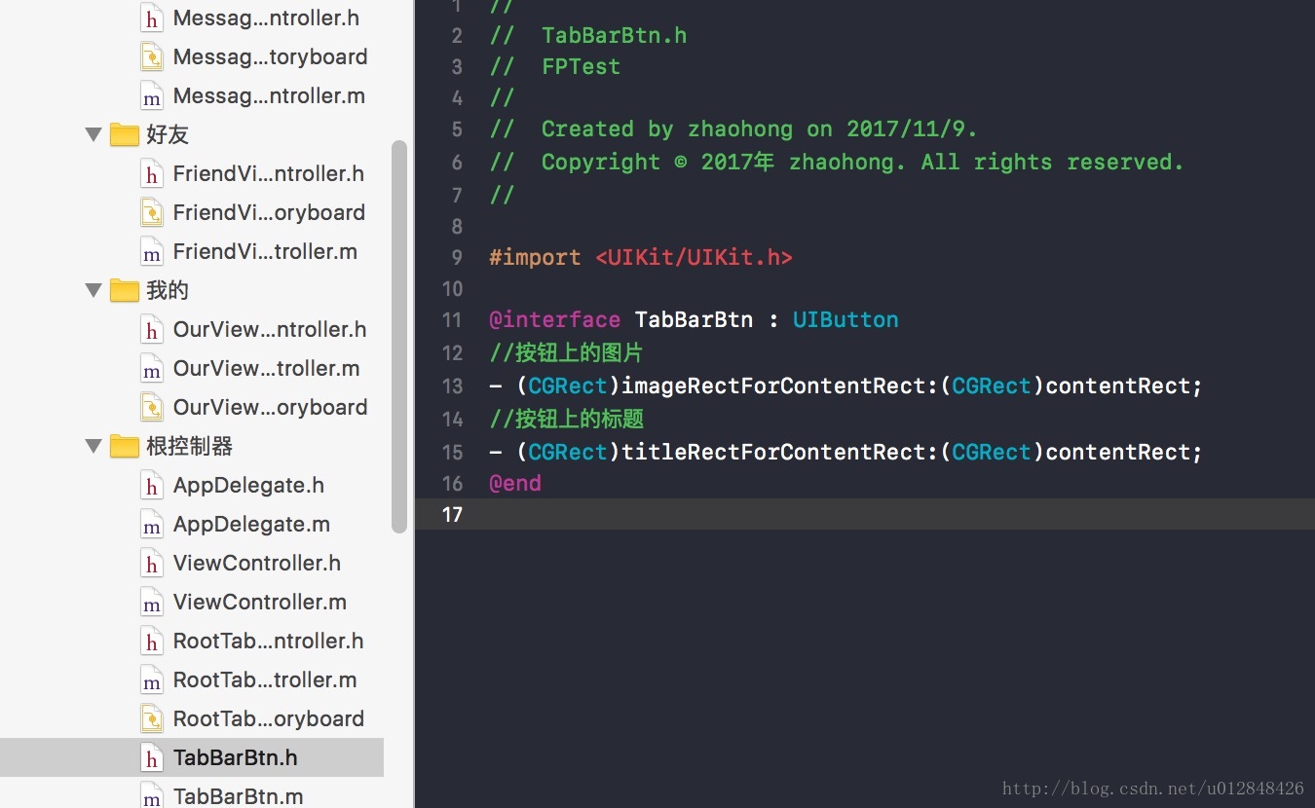Open FriendVi…troller.m implementation file
1315x808 pixels.
coord(265,251)
